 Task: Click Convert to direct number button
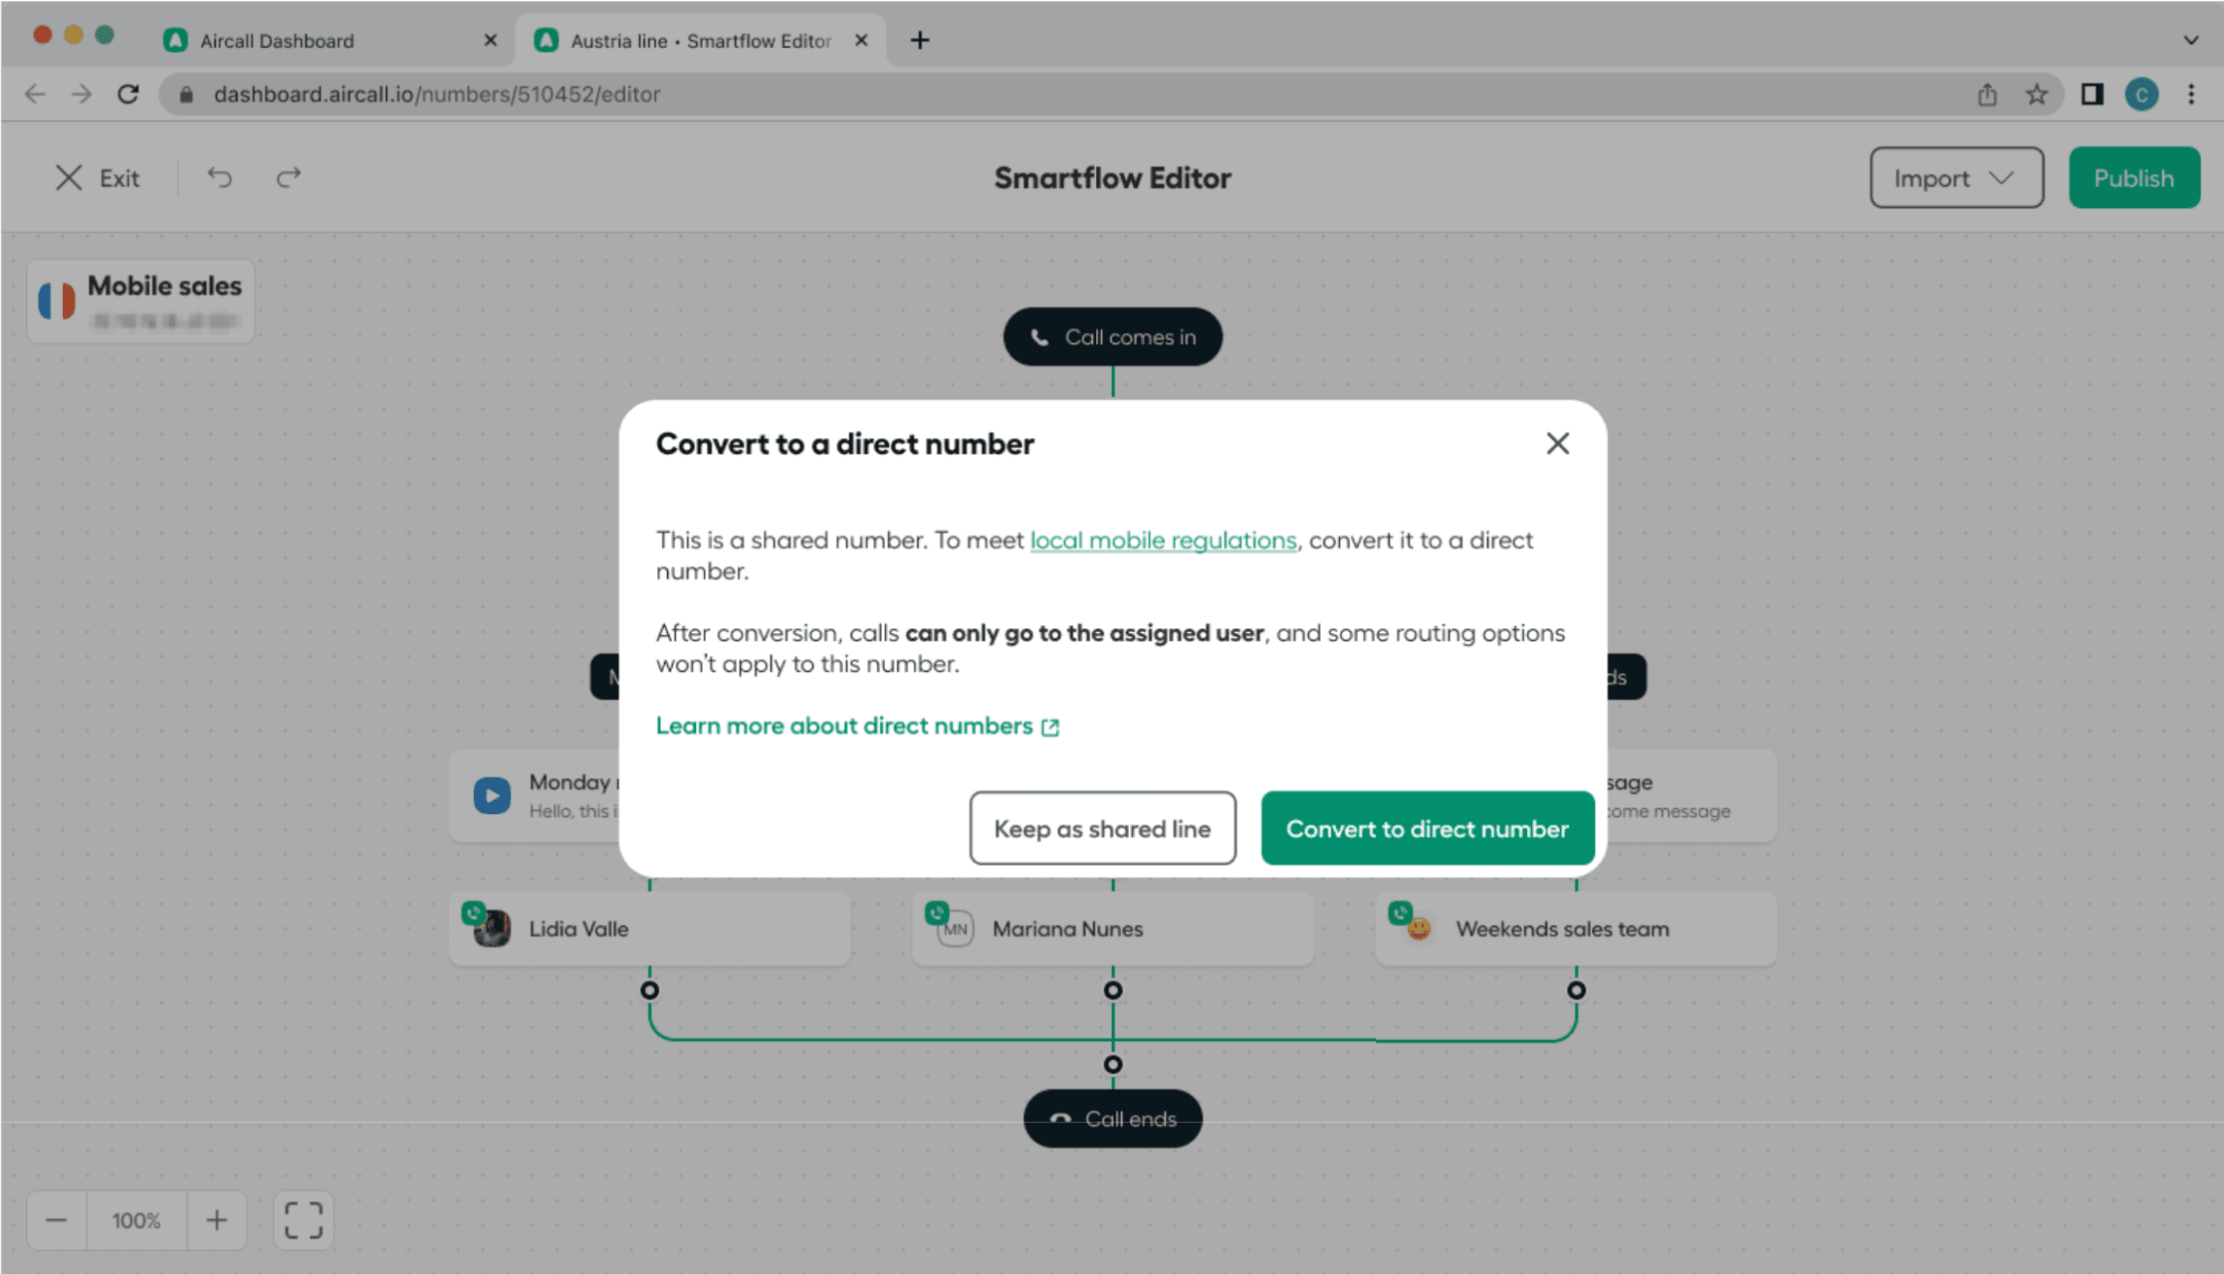pyautogui.click(x=1427, y=829)
